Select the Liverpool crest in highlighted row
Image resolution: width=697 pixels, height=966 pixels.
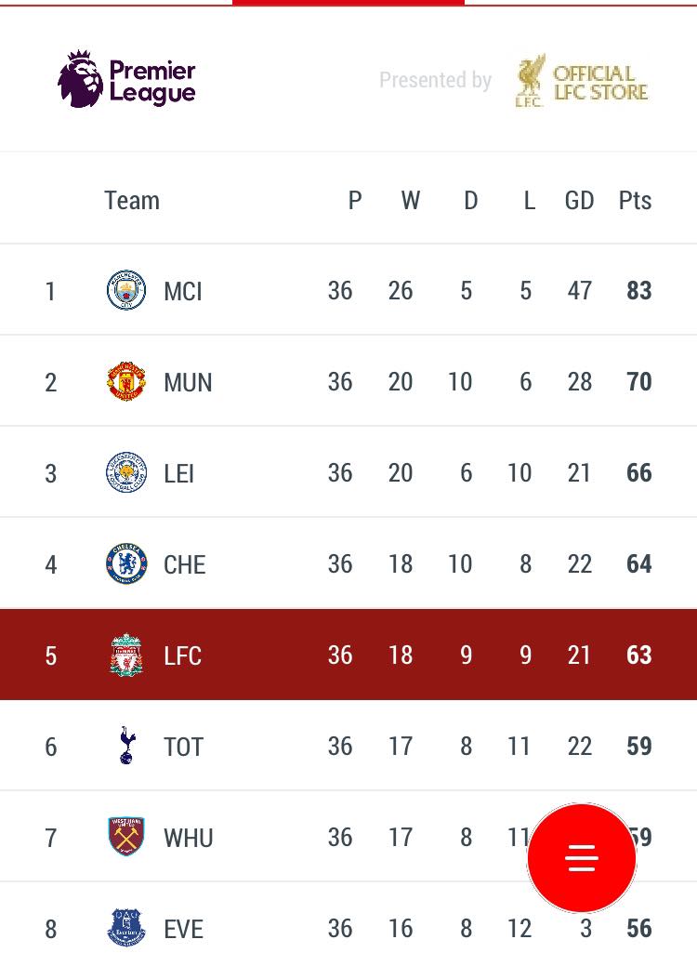coord(126,655)
